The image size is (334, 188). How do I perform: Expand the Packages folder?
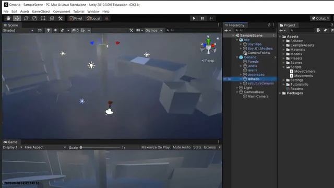click(280, 93)
